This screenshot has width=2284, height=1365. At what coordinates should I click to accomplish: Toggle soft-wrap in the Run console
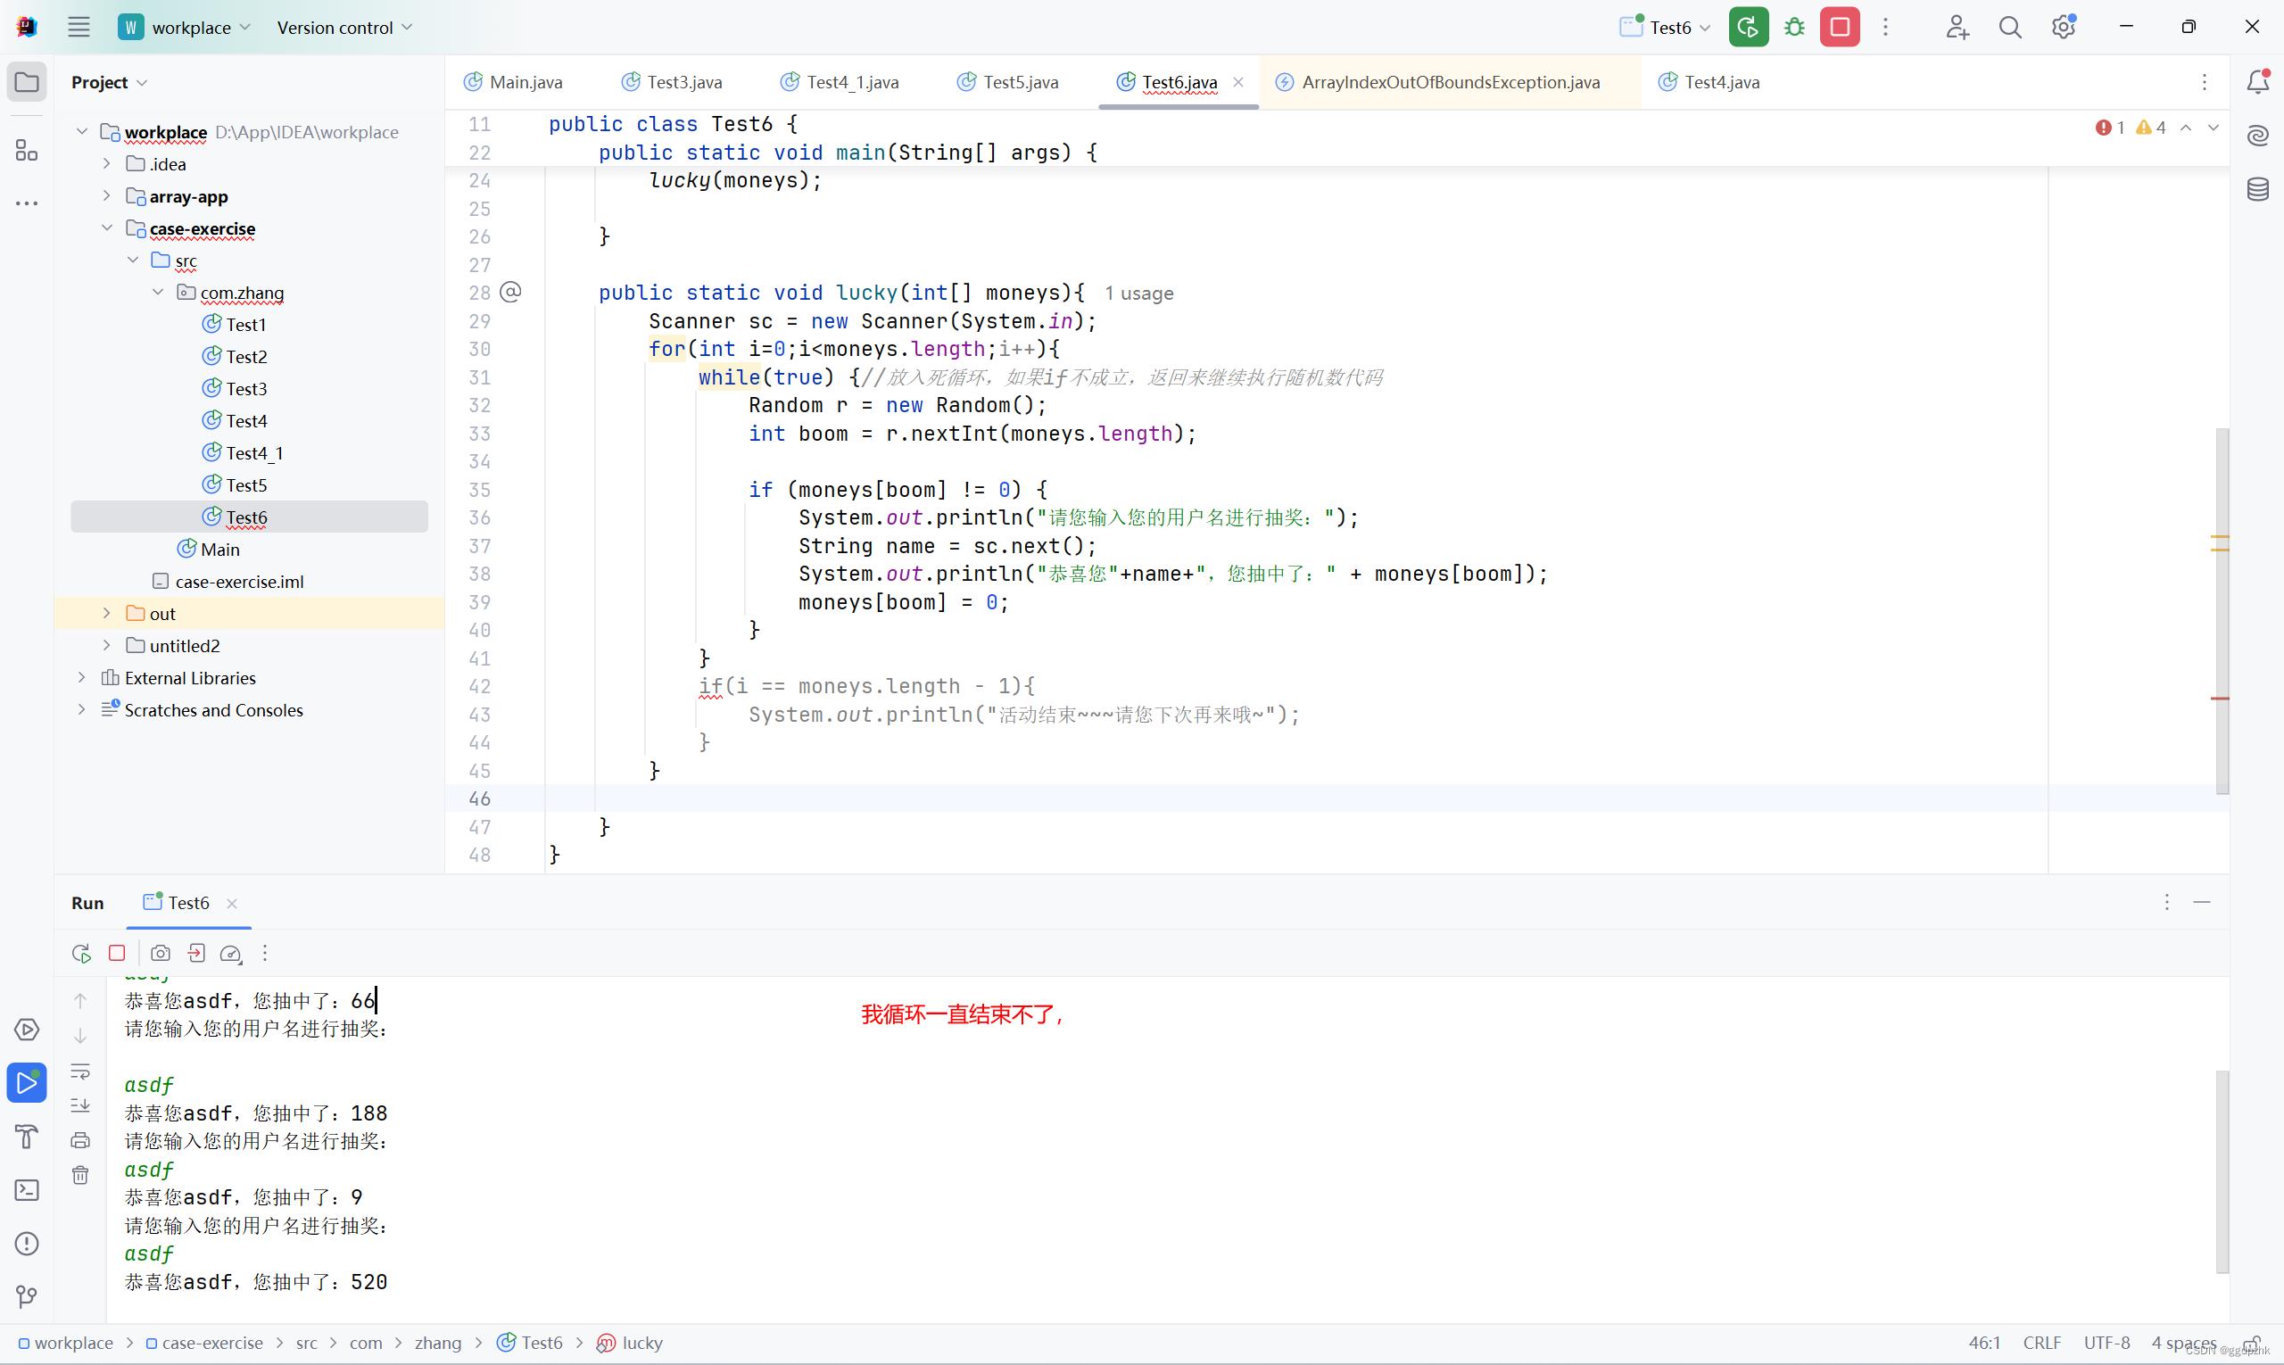(81, 1071)
